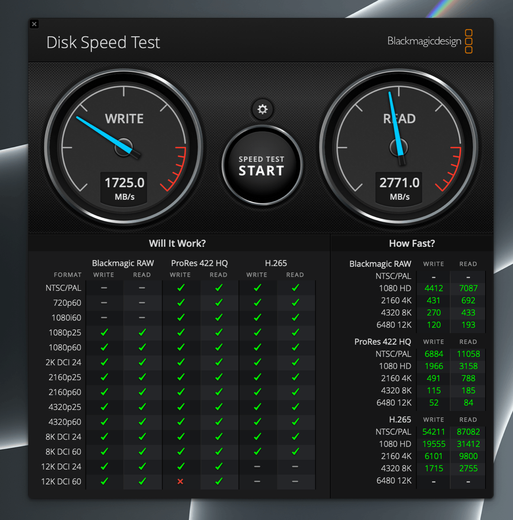Click the 1080i60 ProRes read checkmark
This screenshot has width=513, height=520.
point(219,318)
